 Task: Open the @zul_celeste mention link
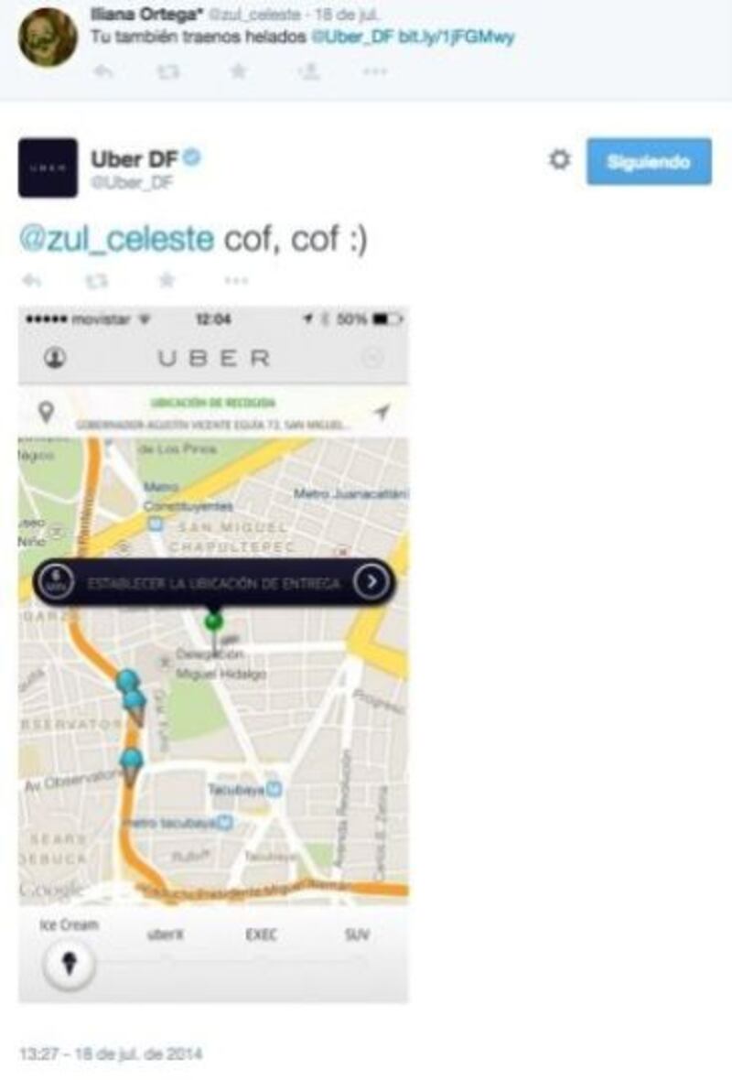coord(116,239)
